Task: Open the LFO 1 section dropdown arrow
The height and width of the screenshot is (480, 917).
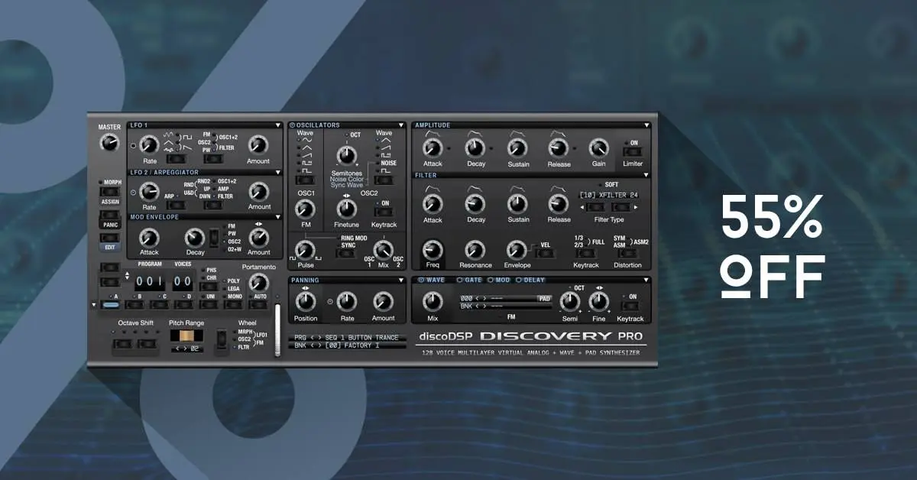Action: [x=277, y=125]
